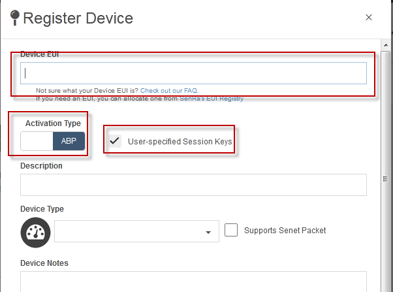Viewport: 393px width, 292px height.
Task: Open SenRa's EUI Registry link
Action: point(212,99)
